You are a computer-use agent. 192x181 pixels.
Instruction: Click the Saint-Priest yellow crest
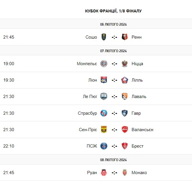(104, 129)
